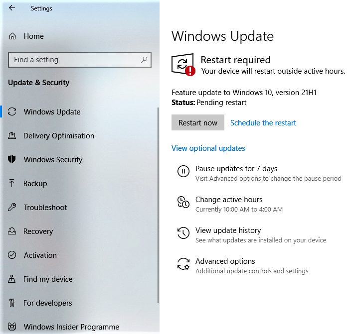Click the 'Update & Security' section heading
This screenshot has height=334, width=352.
point(38,83)
